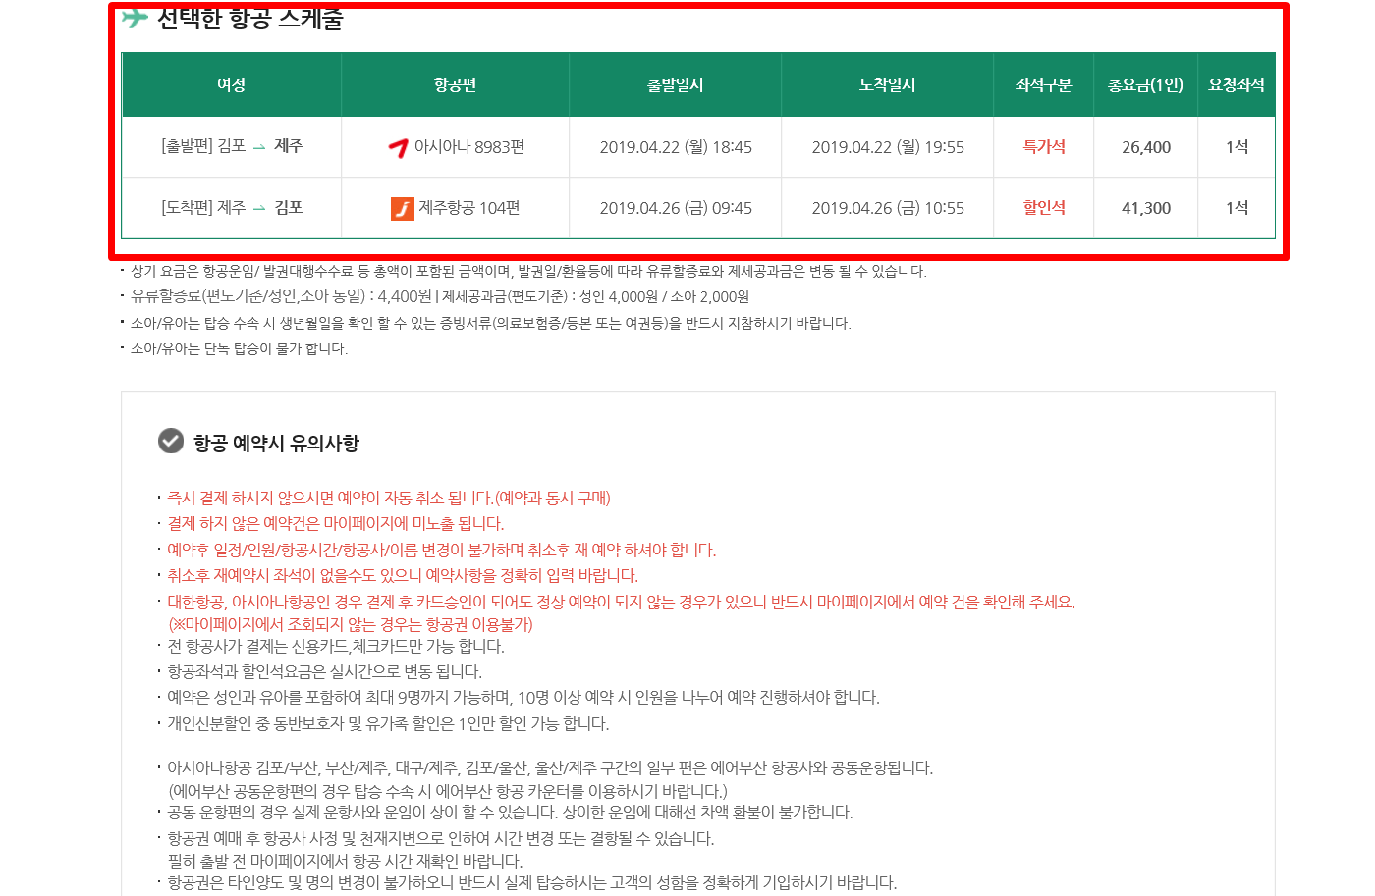The image size is (1375, 896).
Task: Click the Jeju Air orange logo icon
Action: (x=403, y=208)
